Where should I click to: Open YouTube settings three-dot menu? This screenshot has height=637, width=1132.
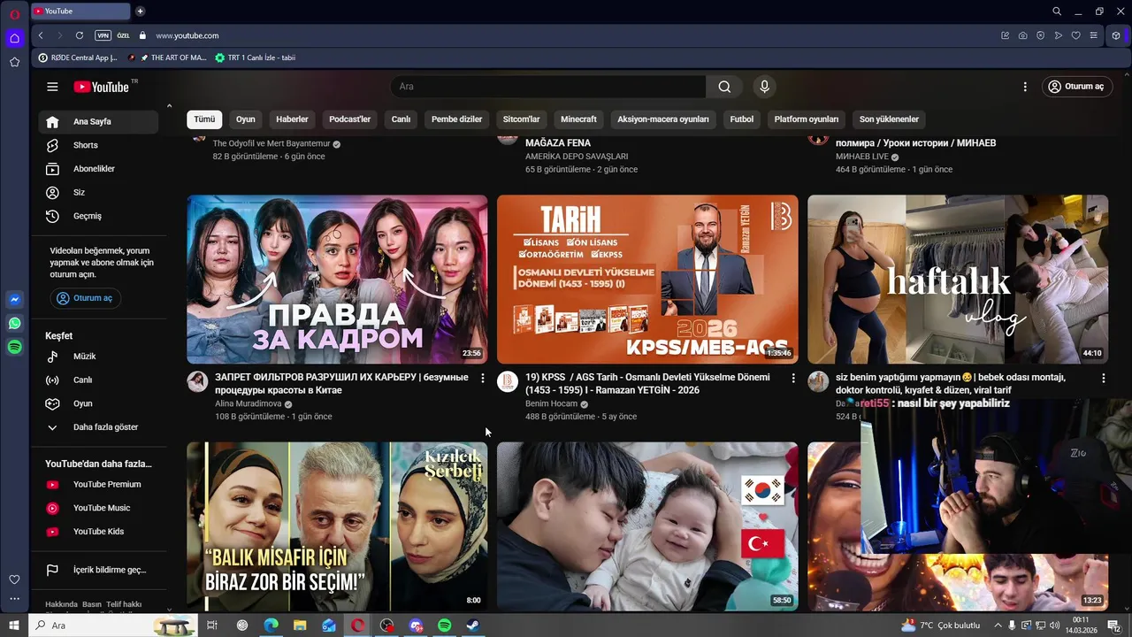[1025, 87]
